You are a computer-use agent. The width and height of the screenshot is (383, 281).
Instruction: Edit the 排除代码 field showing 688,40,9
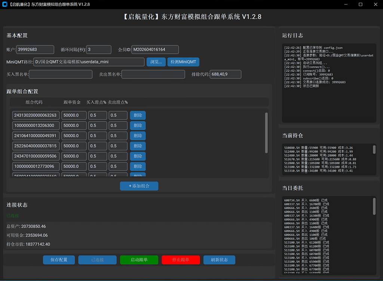click(226, 74)
